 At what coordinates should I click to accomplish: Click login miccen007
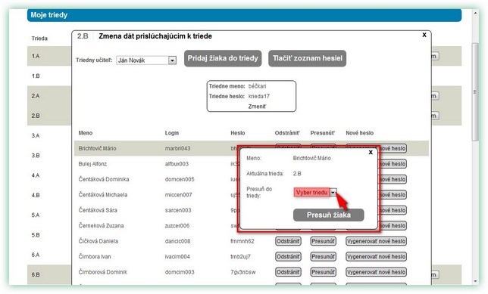coord(178,195)
